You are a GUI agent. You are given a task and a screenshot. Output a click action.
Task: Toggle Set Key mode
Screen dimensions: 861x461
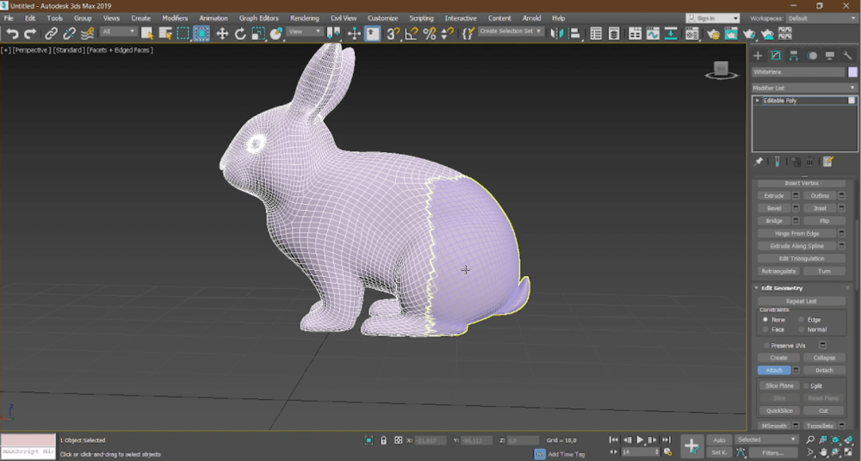[719, 452]
